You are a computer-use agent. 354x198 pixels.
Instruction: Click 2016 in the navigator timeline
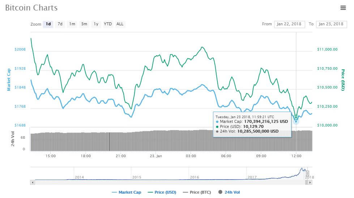(x=195, y=177)
